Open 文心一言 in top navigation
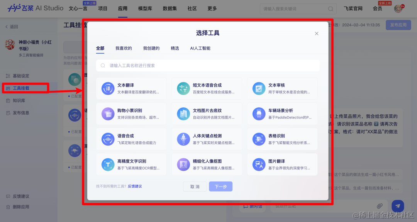Viewport: 417px width, 222px height. pos(78,8)
